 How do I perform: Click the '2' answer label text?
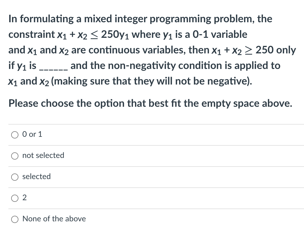click(x=25, y=197)
